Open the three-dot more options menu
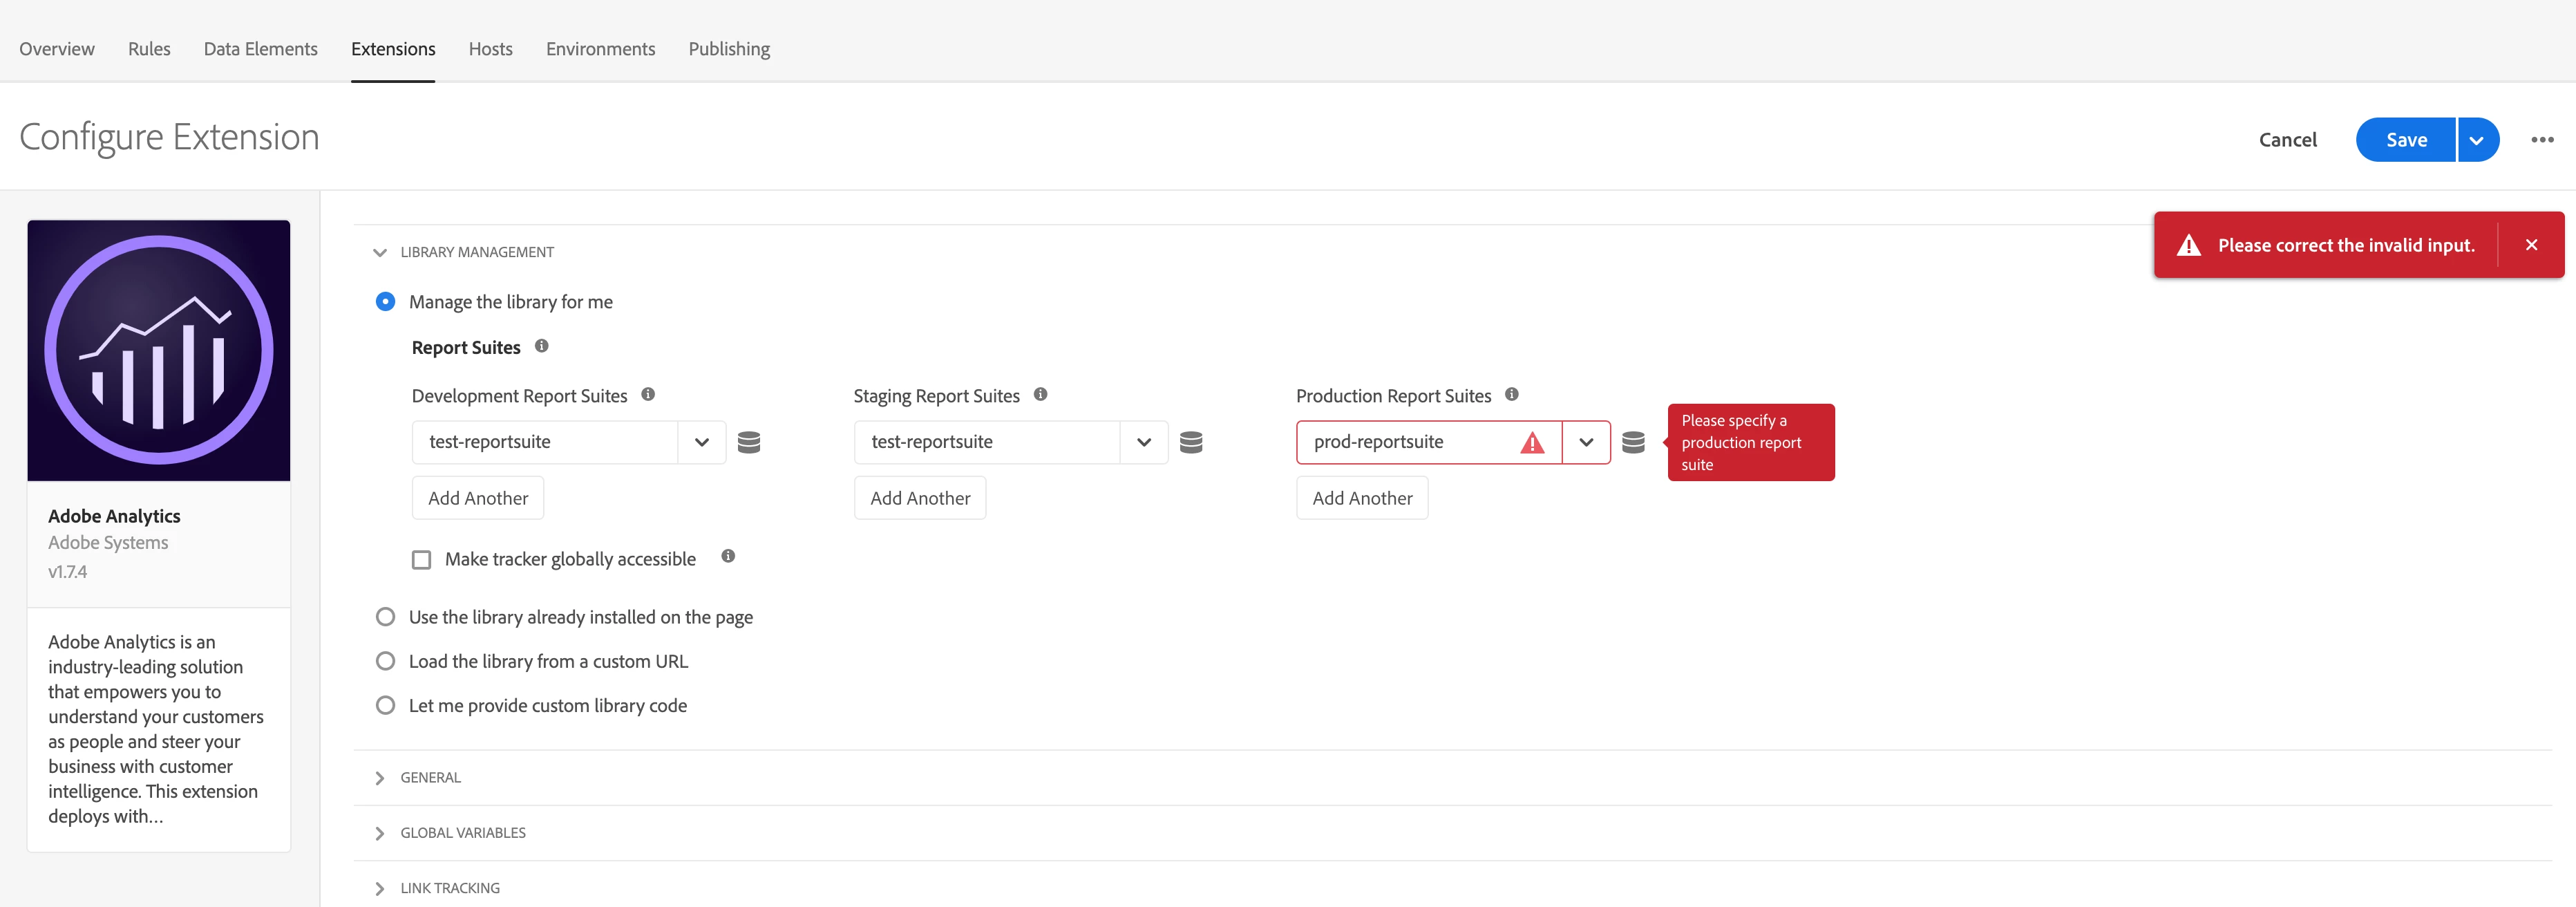 click(2542, 140)
